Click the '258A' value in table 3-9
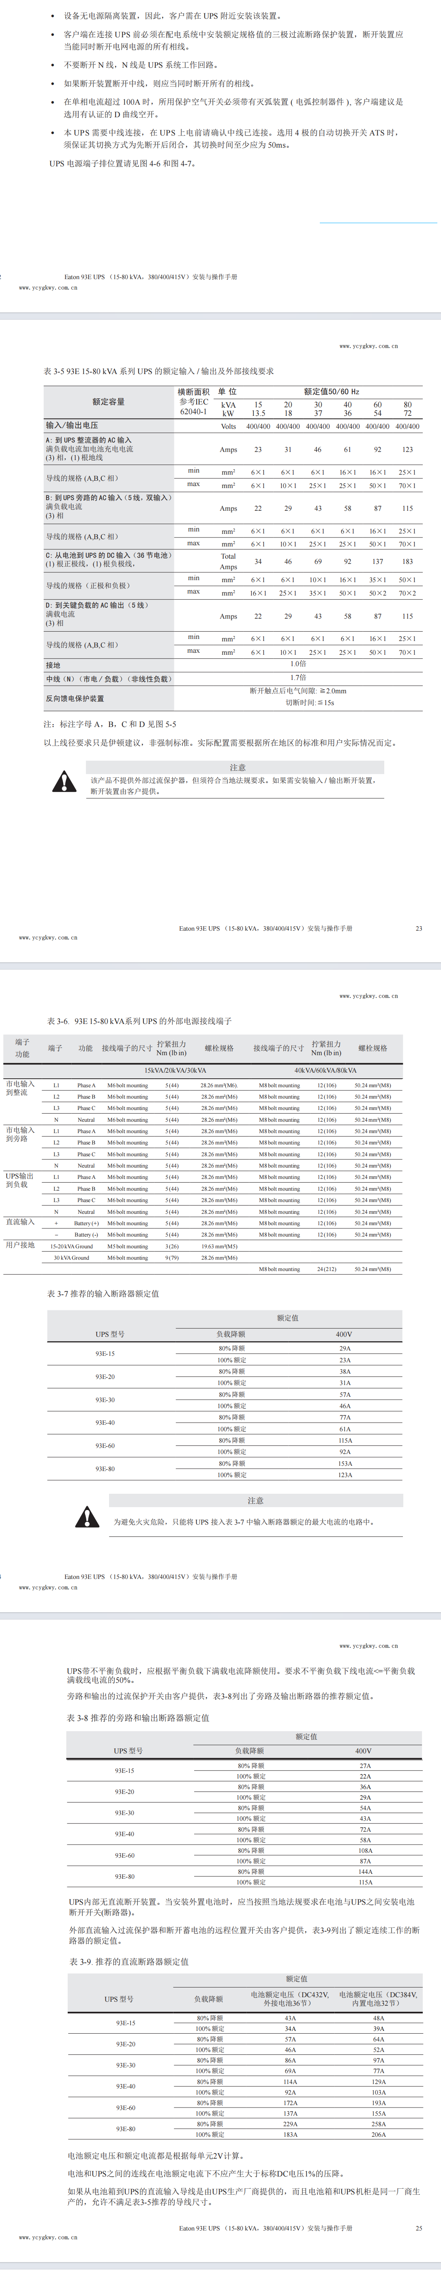This screenshot has height=2282, width=441. [x=378, y=2123]
